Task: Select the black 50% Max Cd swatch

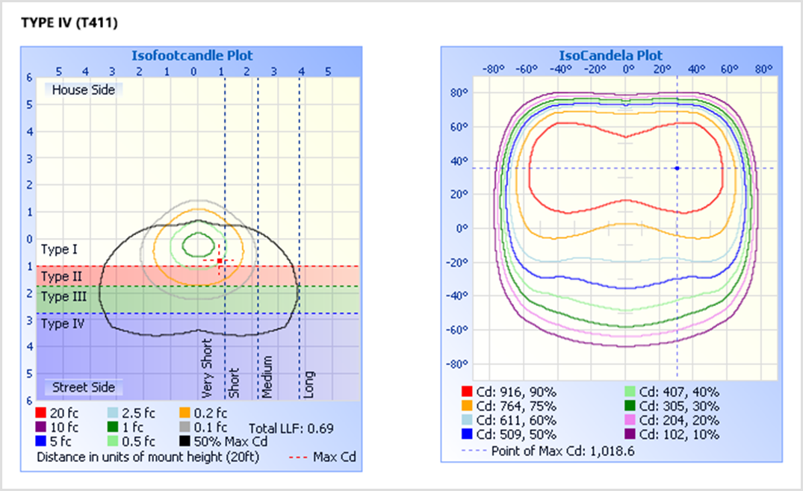Action: (185, 442)
